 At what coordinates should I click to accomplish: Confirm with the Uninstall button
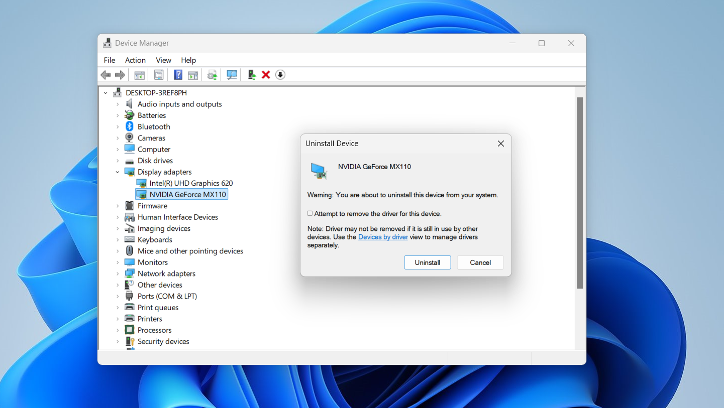tap(428, 262)
